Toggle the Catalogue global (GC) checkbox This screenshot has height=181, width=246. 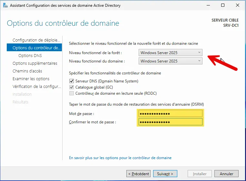(x=72, y=87)
